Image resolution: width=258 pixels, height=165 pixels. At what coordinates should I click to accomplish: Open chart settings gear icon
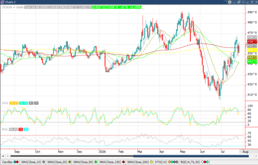pyautogui.click(x=230, y=2)
